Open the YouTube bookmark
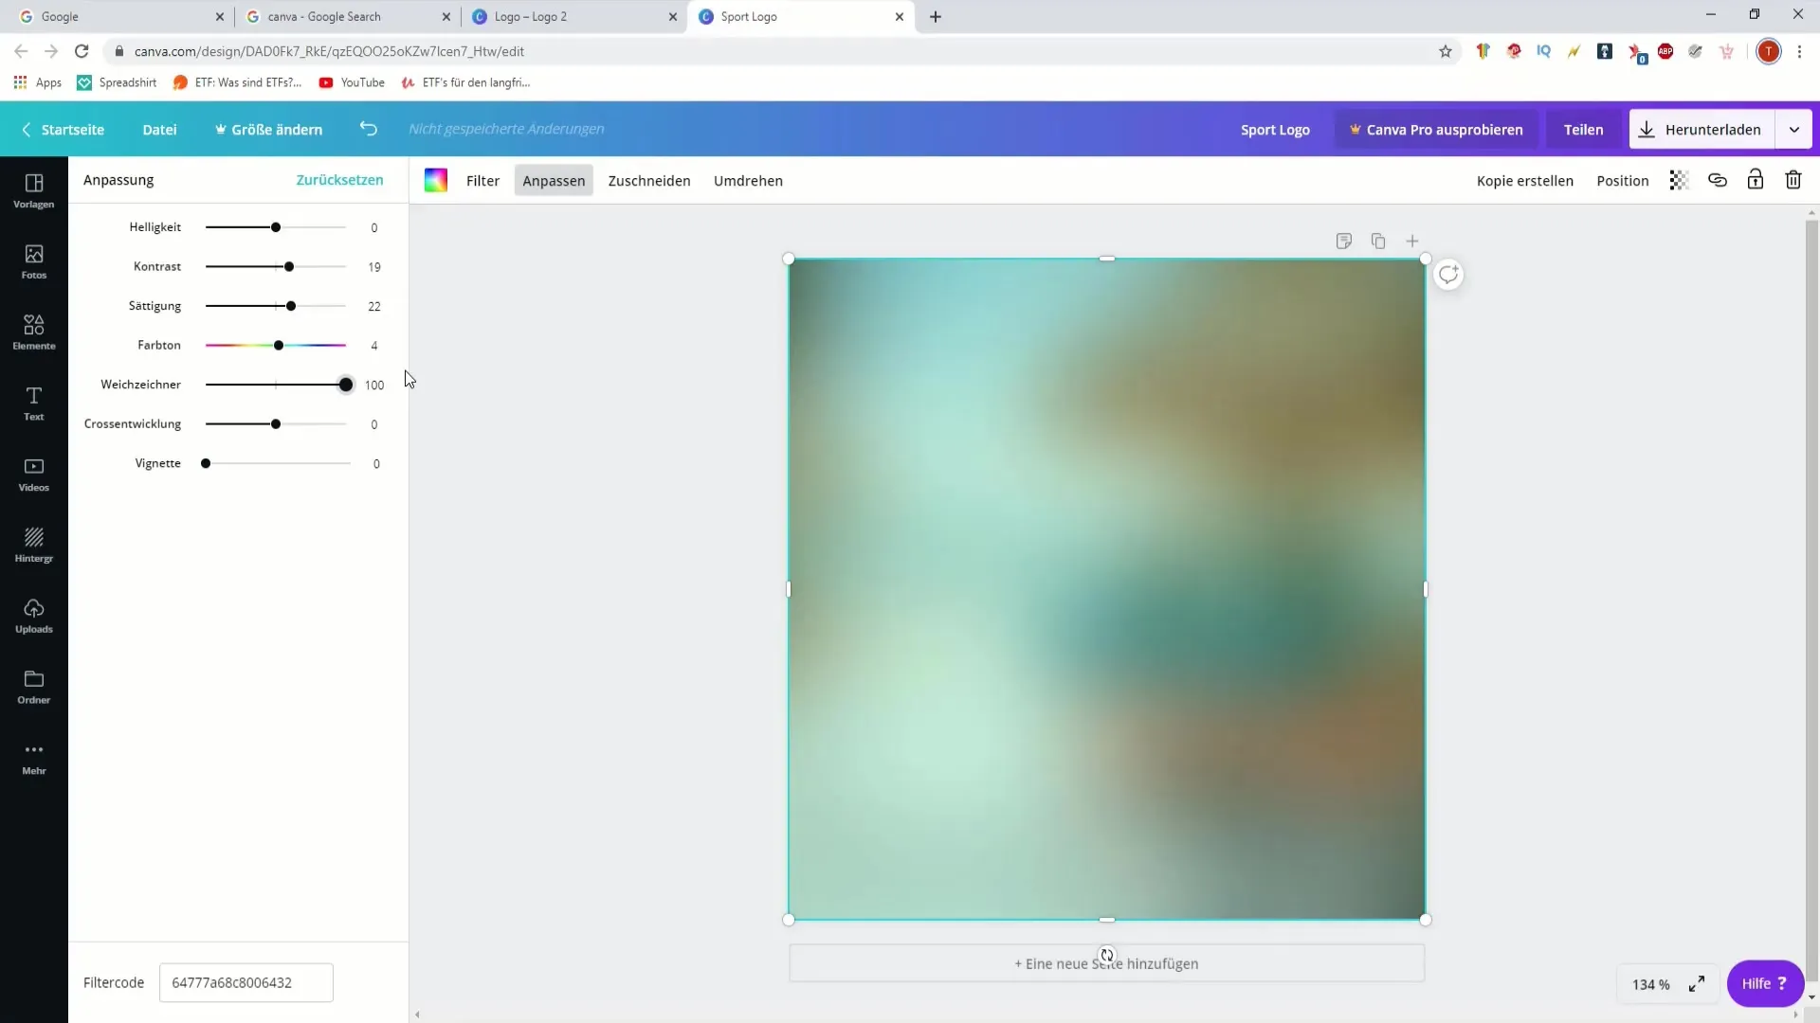Viewport: 1820px width, 1023px height. pos(352,82)
